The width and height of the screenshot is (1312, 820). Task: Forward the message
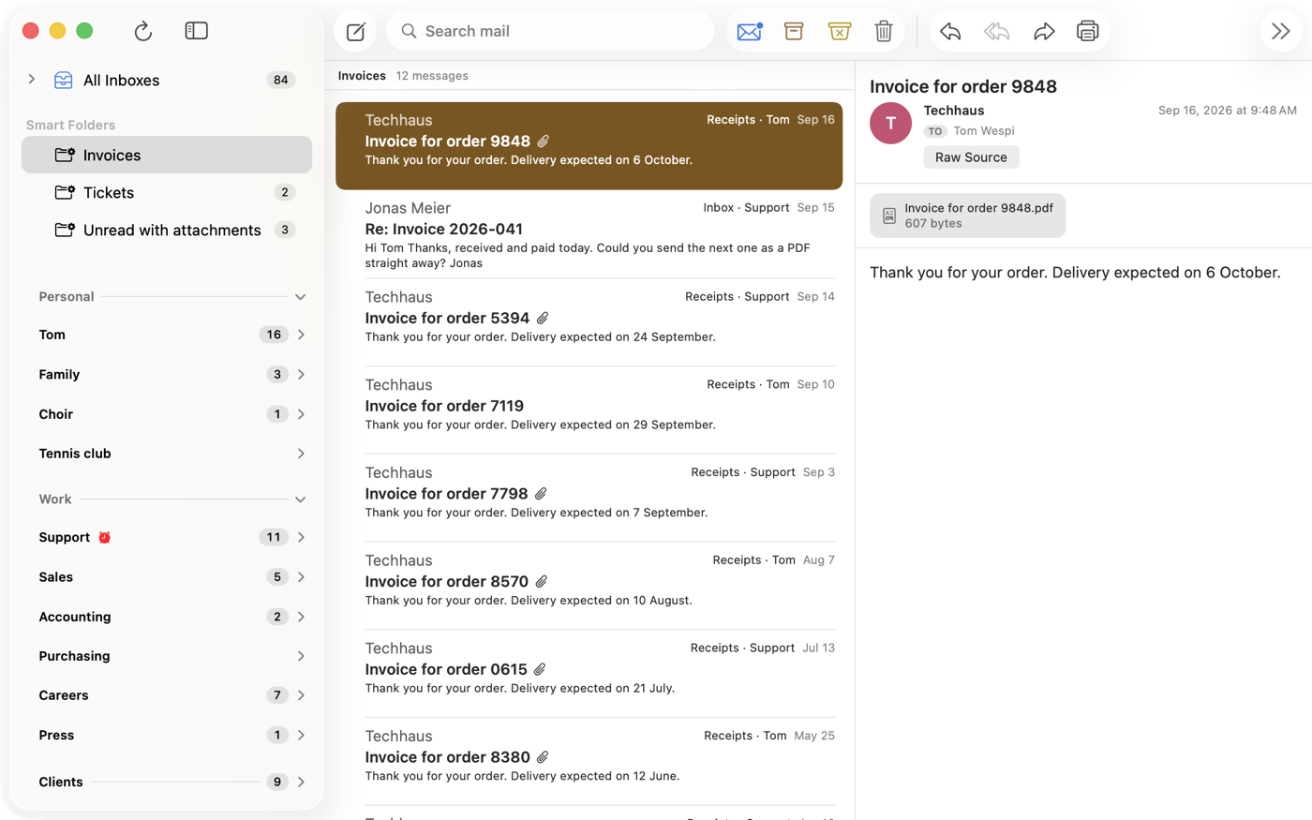1043,31
